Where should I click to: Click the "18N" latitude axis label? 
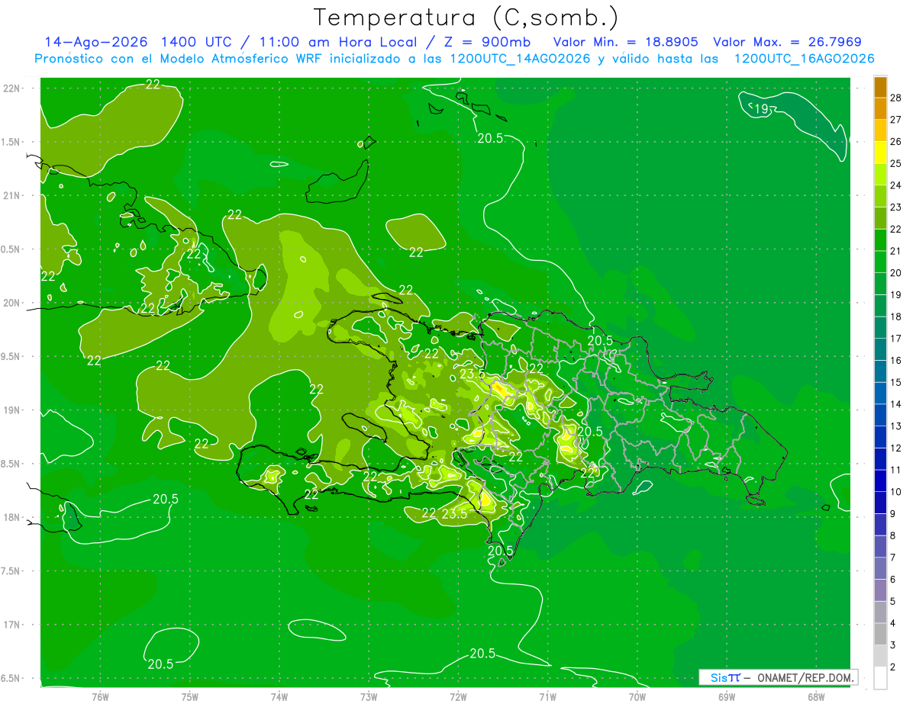click(x=11, y=517)
